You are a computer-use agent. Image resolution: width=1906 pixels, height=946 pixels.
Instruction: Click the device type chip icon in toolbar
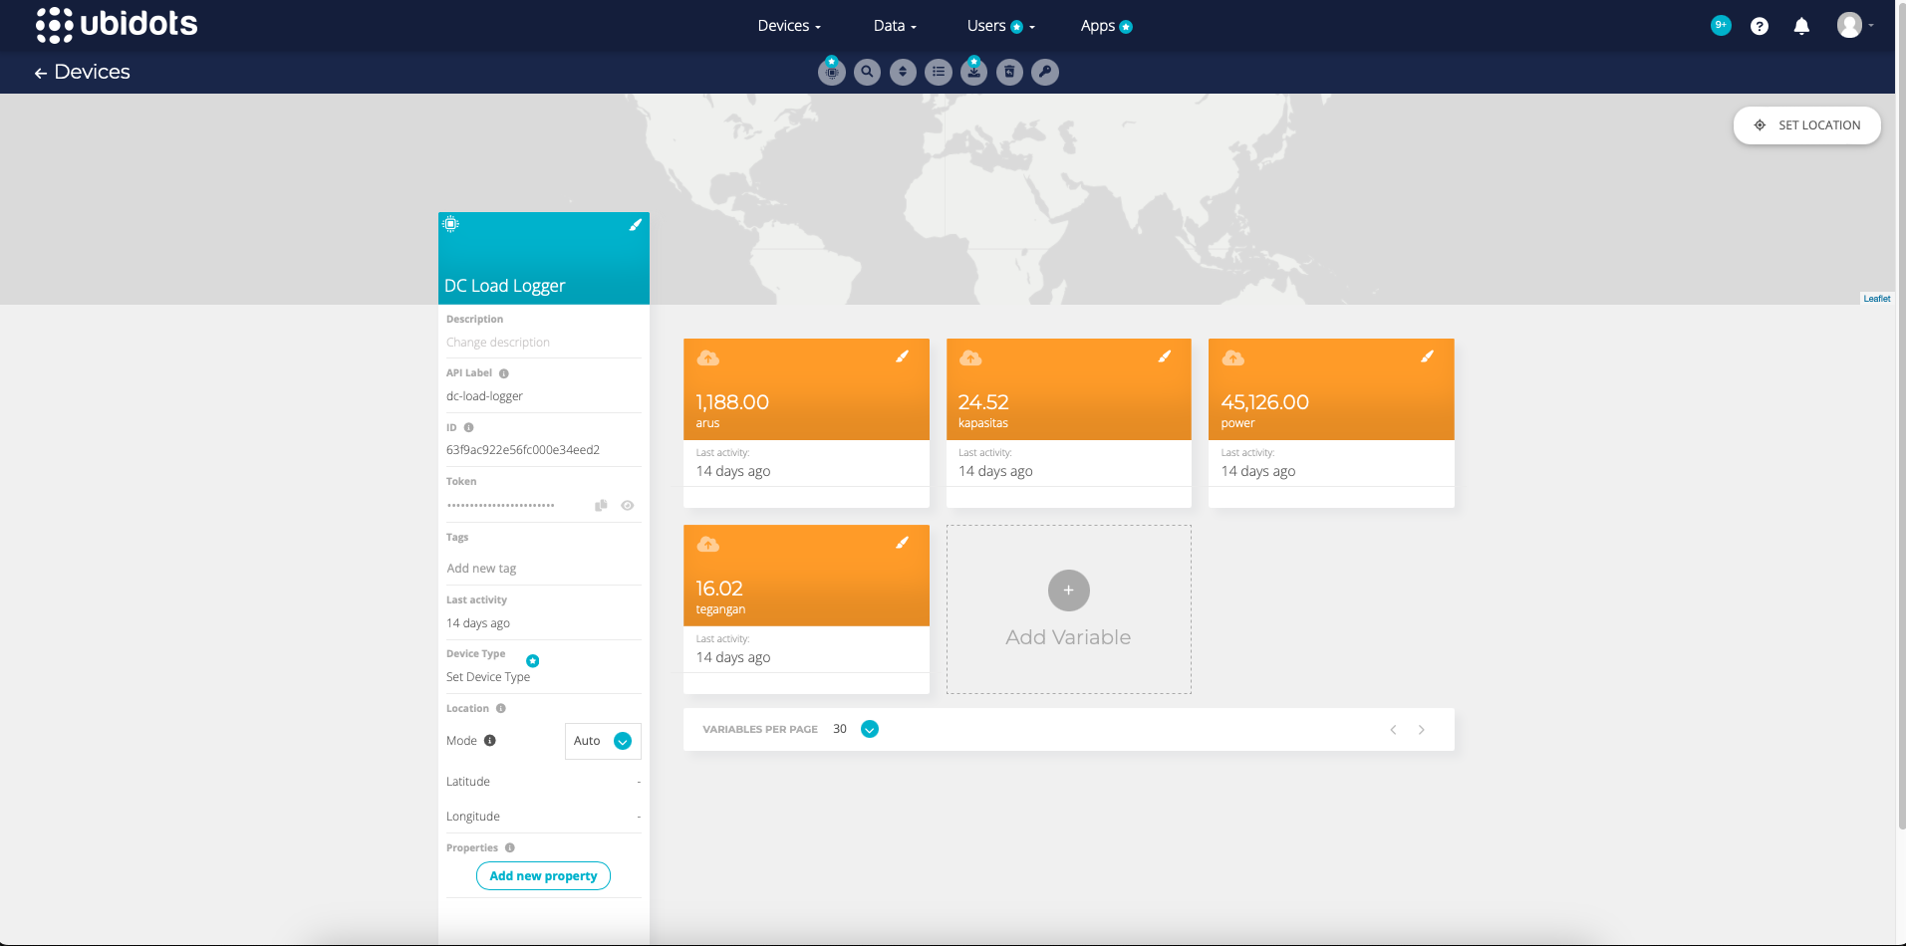pos(832,72)
